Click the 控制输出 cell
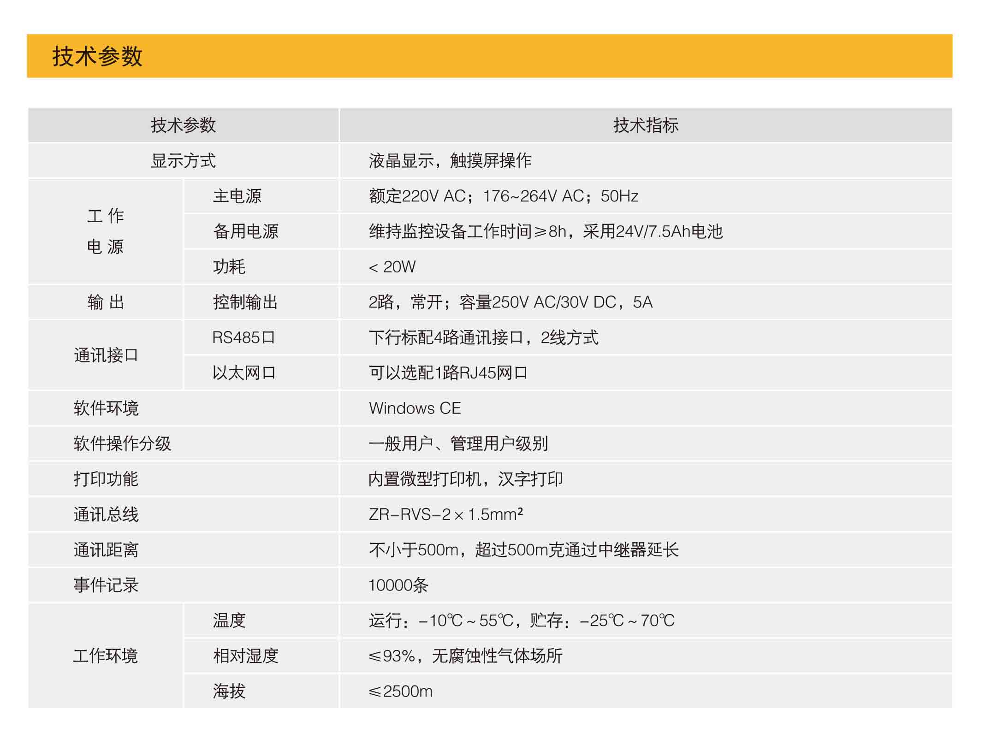 coord(245,302)
